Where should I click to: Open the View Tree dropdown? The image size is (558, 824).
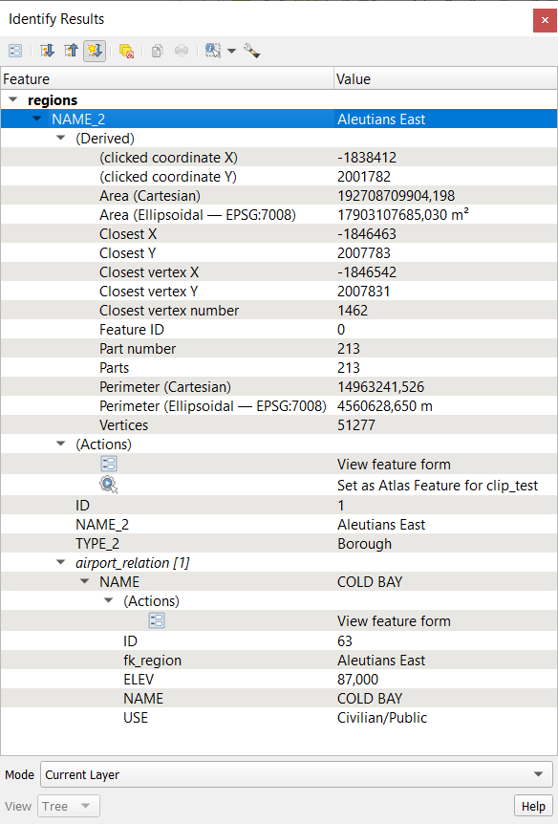pyautogui.click(x=68, y=806)
